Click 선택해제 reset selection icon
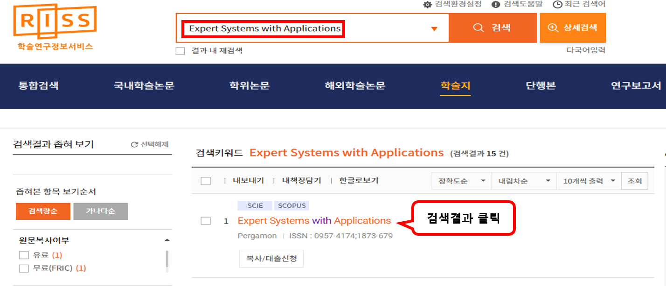666x286 pixels. (x=135, y=145)
